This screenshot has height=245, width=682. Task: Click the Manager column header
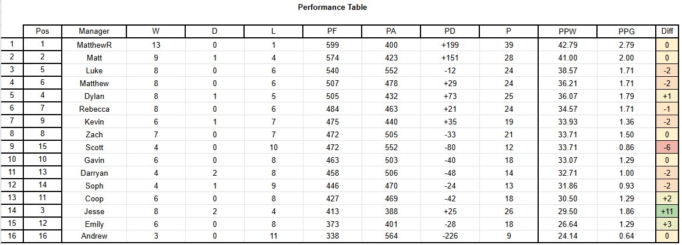tap(94, 31)
